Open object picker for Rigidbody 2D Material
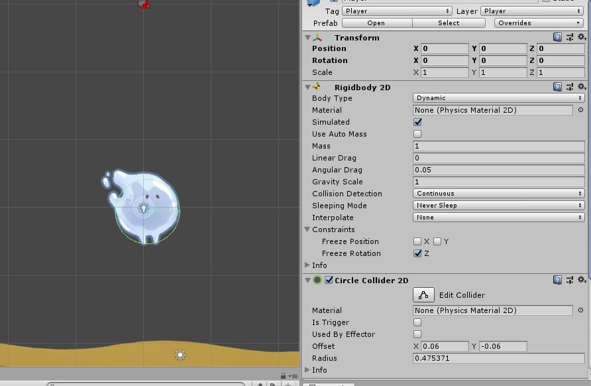The image size is (591, 386). [580, 110]
